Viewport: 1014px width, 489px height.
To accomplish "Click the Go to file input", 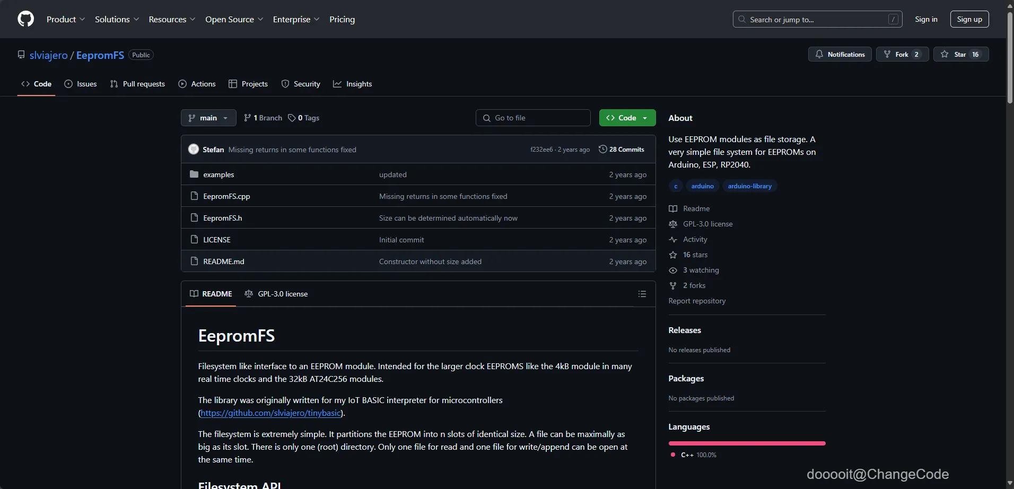I will coord(533,118).
